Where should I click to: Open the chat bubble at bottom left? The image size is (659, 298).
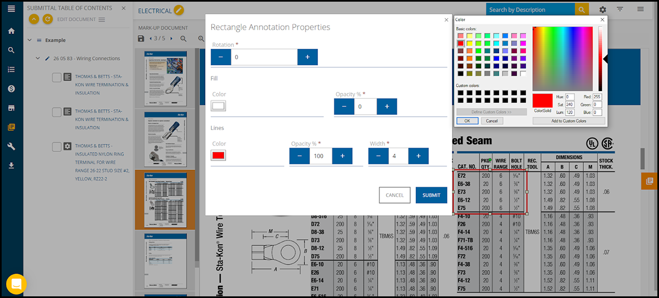(16, 284)
